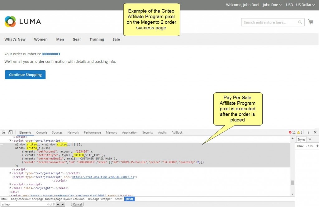Switch to the Elements tab

click(x=25, y=132)
